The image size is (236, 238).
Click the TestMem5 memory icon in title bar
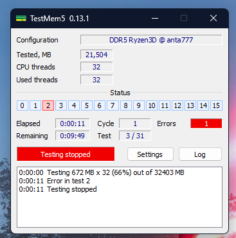pos(21,19)
